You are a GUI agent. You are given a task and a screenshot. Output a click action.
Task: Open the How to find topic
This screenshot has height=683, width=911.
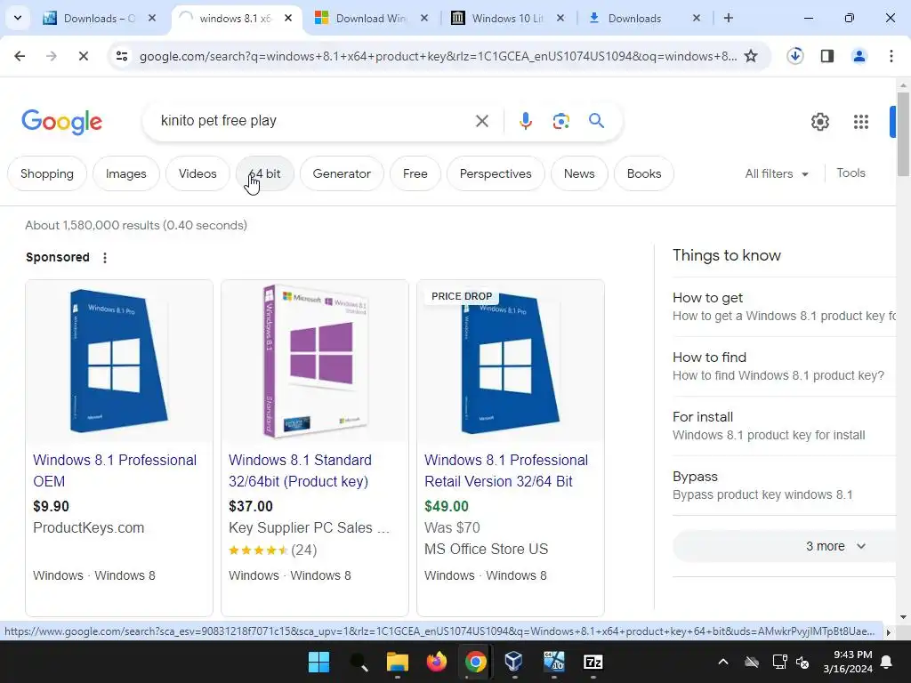[785, 366]
